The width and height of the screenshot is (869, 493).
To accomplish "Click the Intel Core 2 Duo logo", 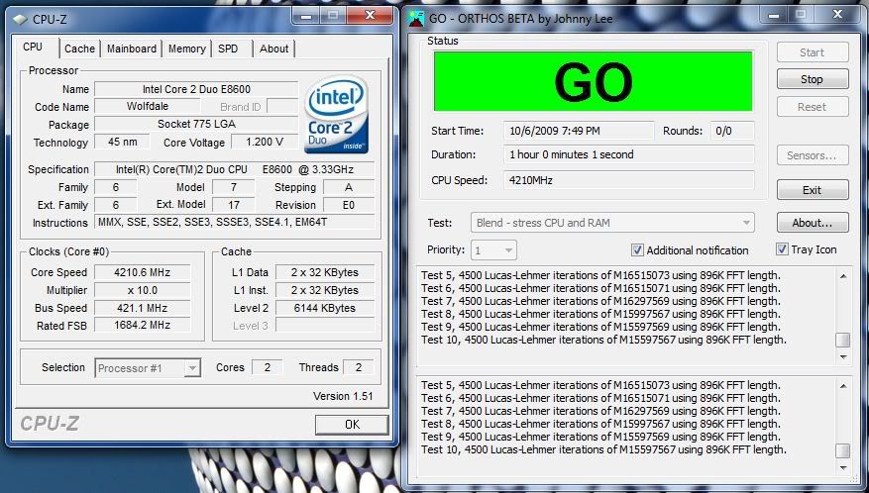I will tap(336, 115).
